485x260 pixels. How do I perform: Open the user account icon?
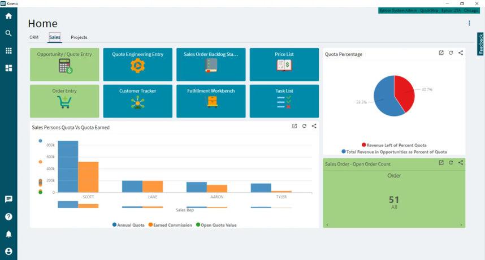(x=8, y=252)
